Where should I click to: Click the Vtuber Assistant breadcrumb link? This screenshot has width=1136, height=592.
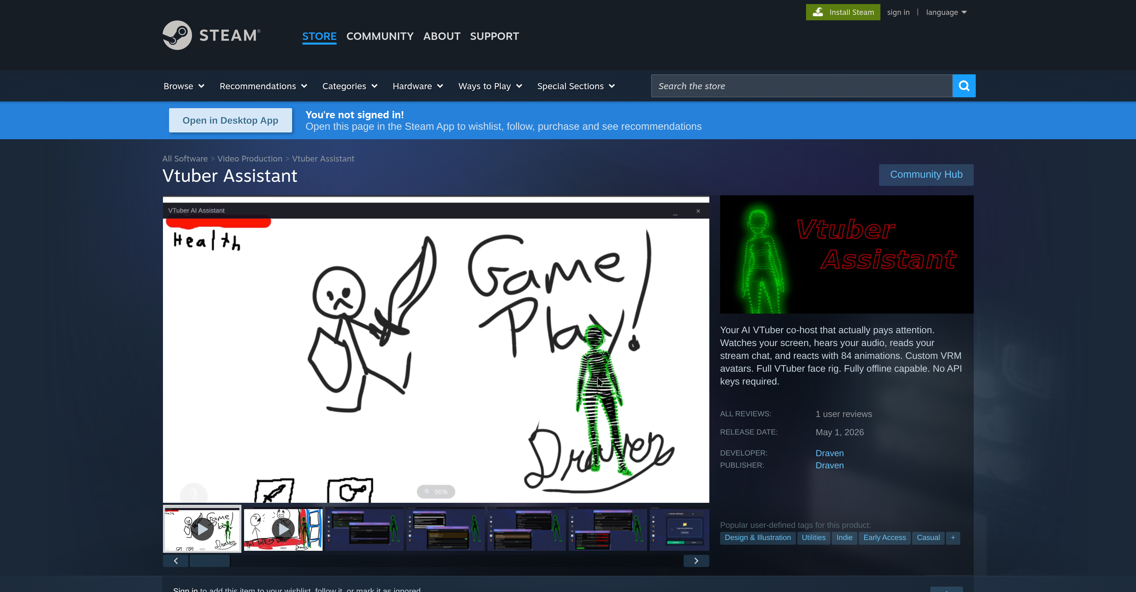(x=323, y=159)
